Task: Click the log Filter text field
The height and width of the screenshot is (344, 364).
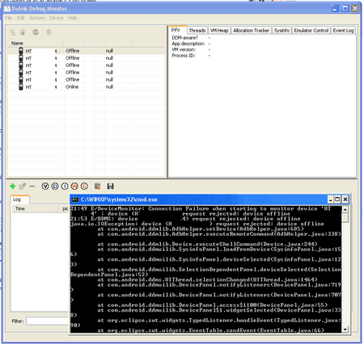Action: click(48, 321)
